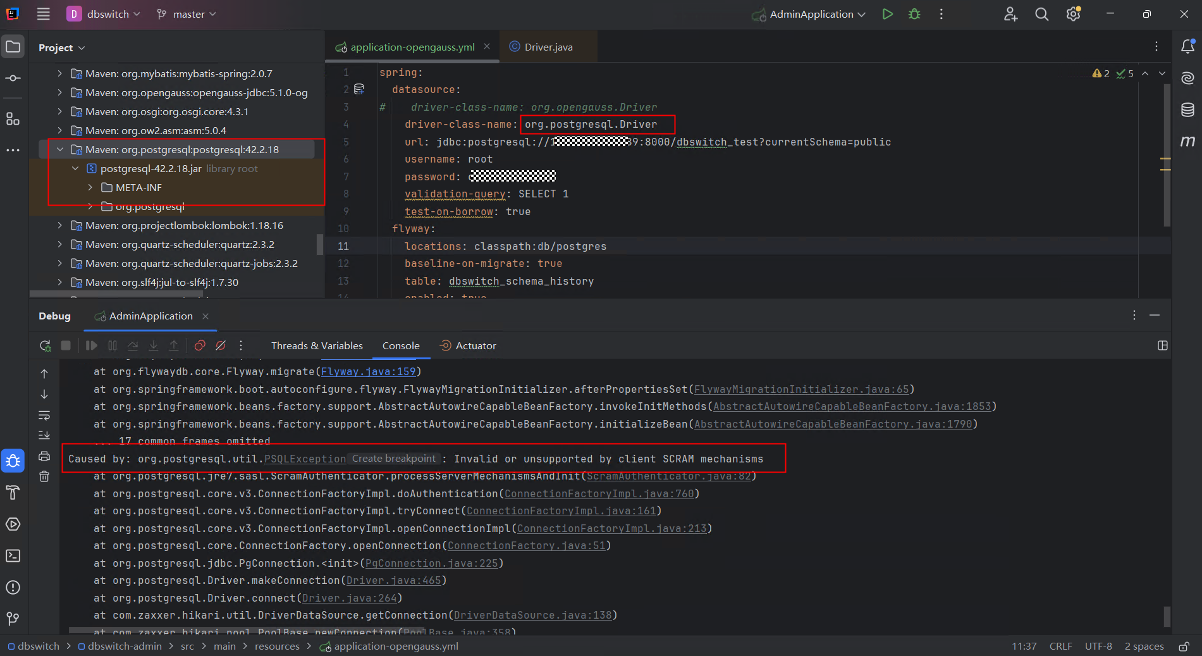Expand Maven org.projectlombok:lombok:1.18.16

[60, 225]
